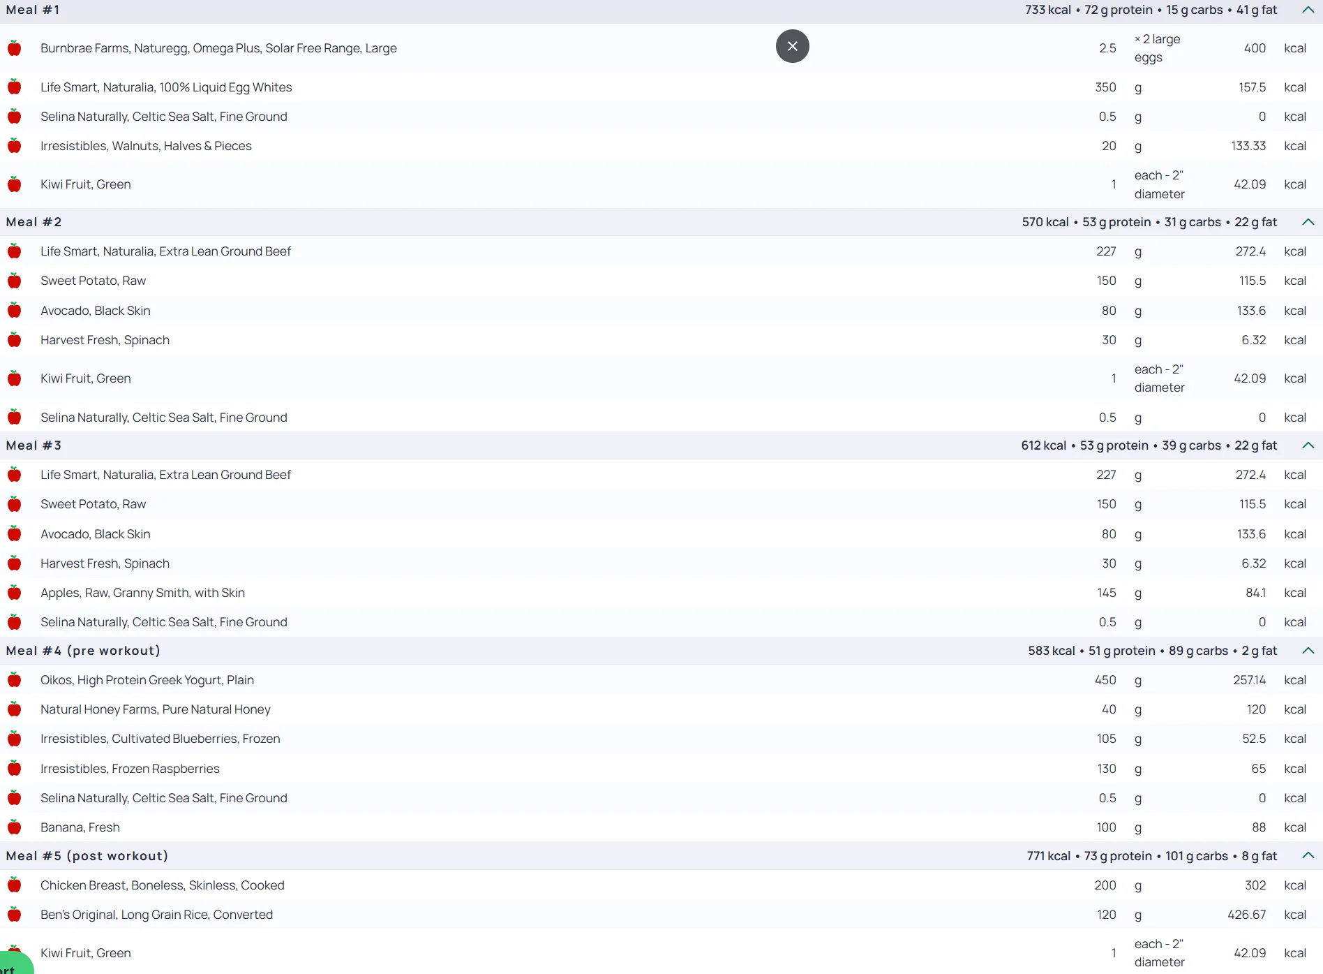Viewport: 1323px width, 974px height.
Task: Collapse the Meal #1 section with its chevron
Action: click(x=1308, y=10)
